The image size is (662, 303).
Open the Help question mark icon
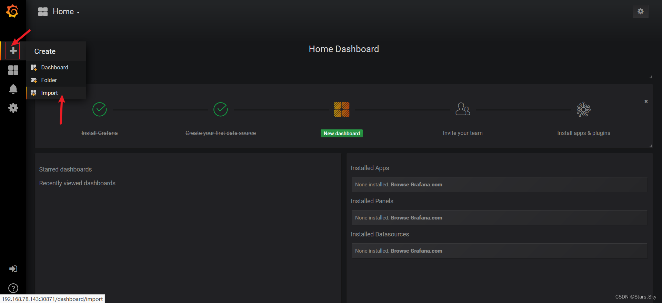[x=13, y=288]
